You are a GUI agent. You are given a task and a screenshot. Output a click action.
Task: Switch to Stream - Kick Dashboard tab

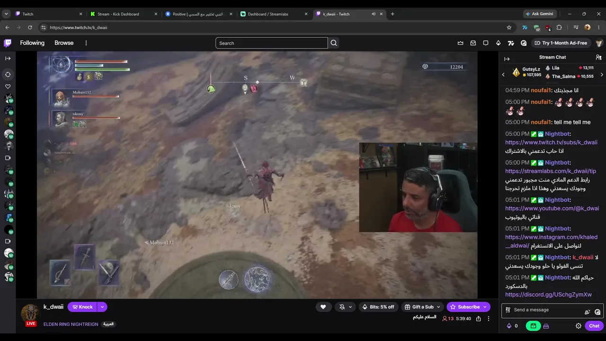124,14
